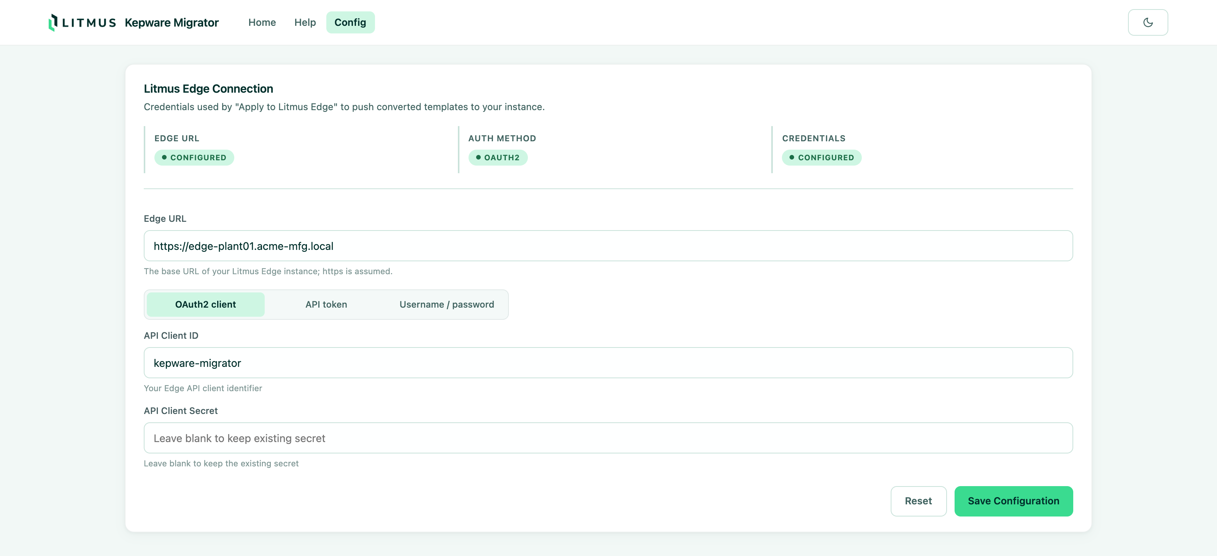1217x556 pixels.
Task: Choose Username / password authentication
Action: [446, 304]
